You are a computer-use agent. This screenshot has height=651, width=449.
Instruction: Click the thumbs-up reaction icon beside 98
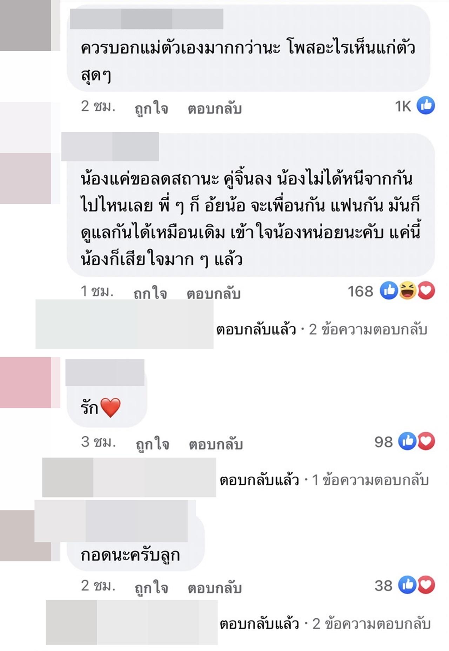[x=407, y=441]
